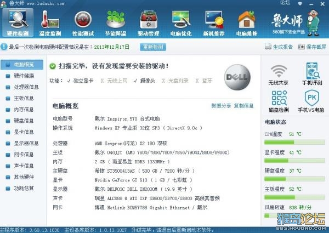
Task: Click the blue info icon before 最后一次检测
Action: coord(4,47)
